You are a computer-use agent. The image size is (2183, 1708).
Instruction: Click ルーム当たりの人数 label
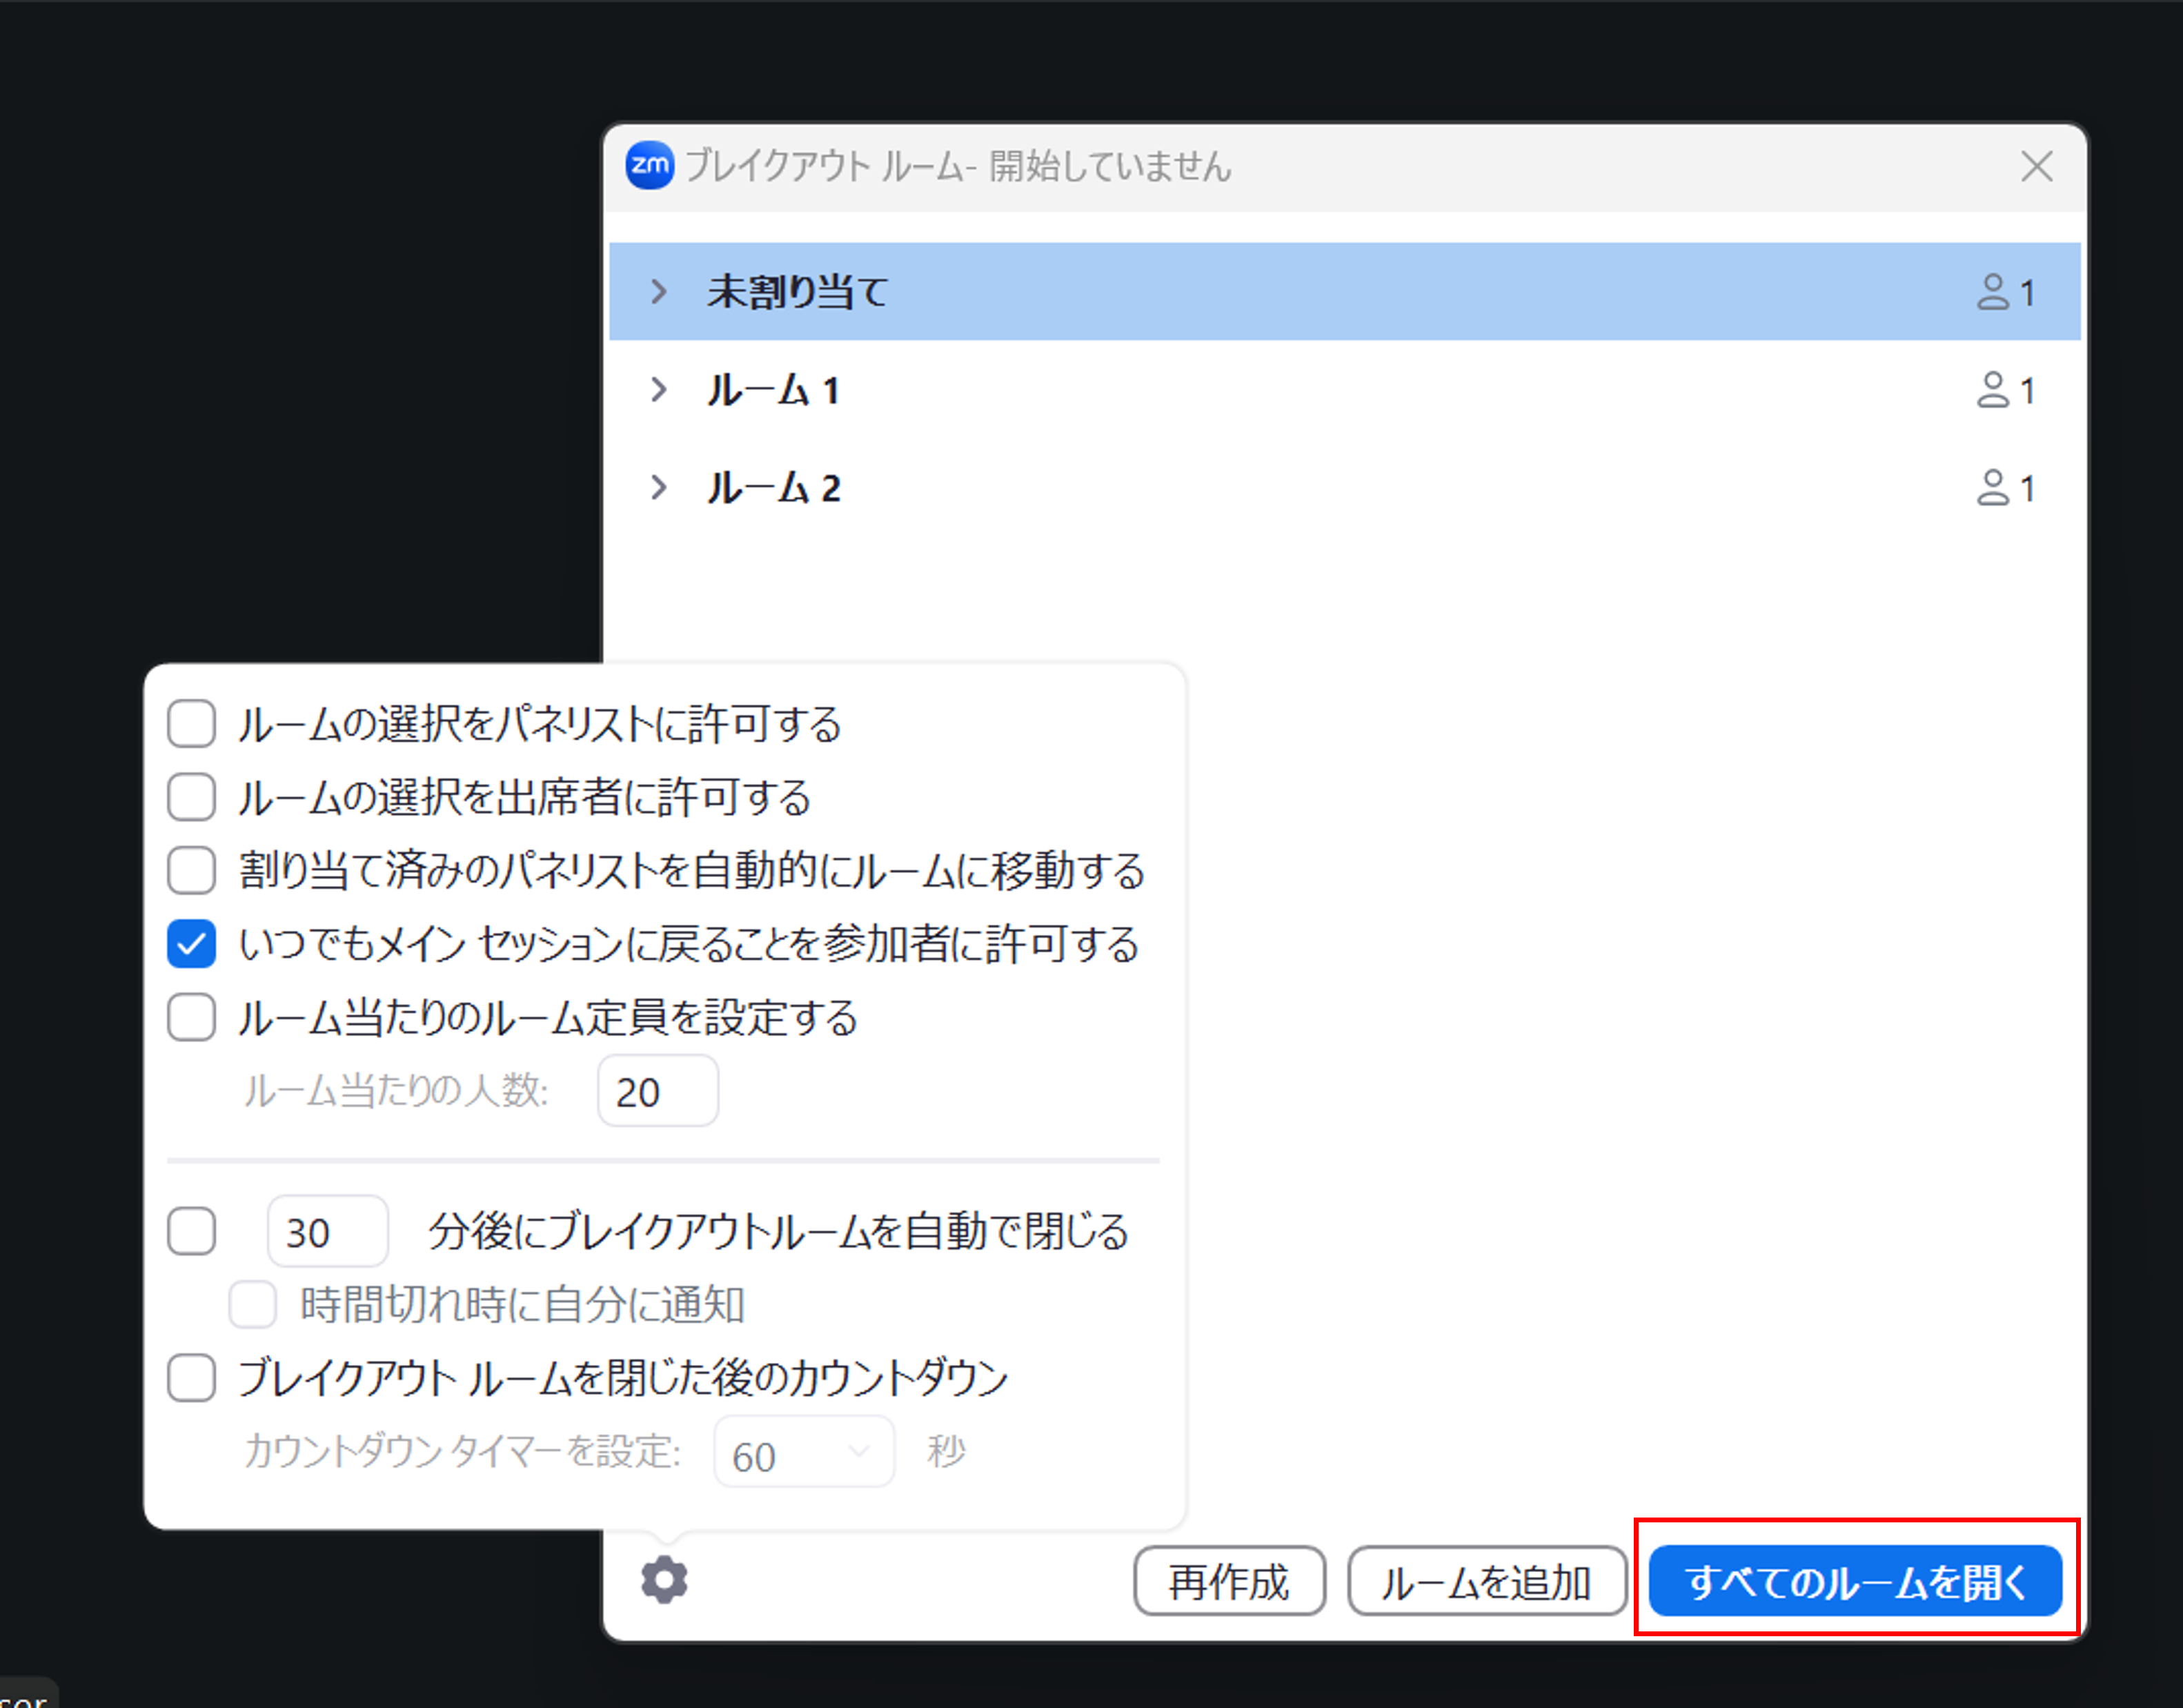pyautogui.click(x=397, y=1091)
